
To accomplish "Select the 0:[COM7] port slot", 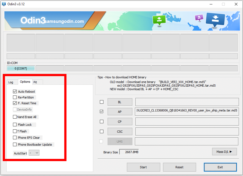I will pyautogui.click(x=21, y=68).
